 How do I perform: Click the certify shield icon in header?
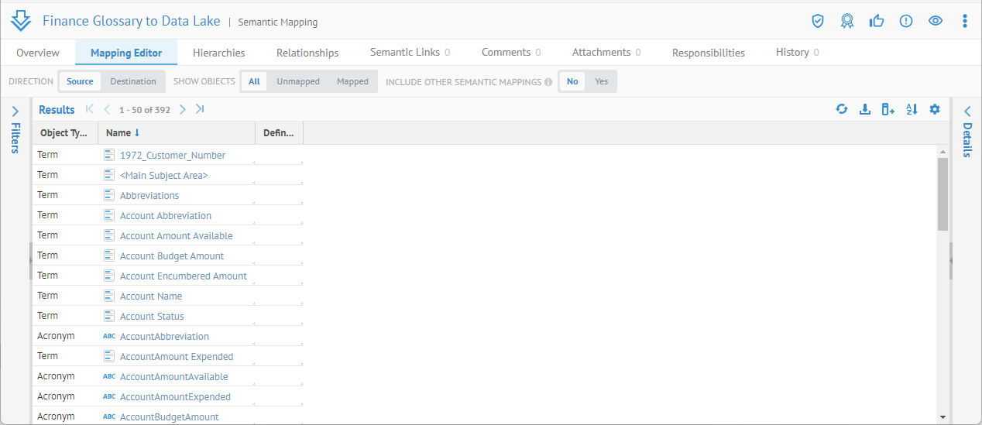(x=817, y=21)
